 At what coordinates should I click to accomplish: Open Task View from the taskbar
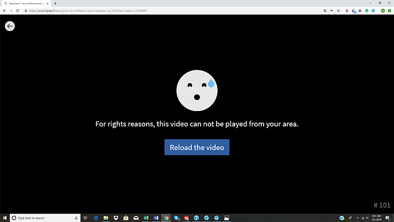coord(85,218)
